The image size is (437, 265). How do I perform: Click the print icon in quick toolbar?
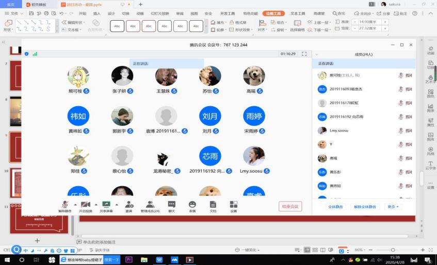coord(46,13)
